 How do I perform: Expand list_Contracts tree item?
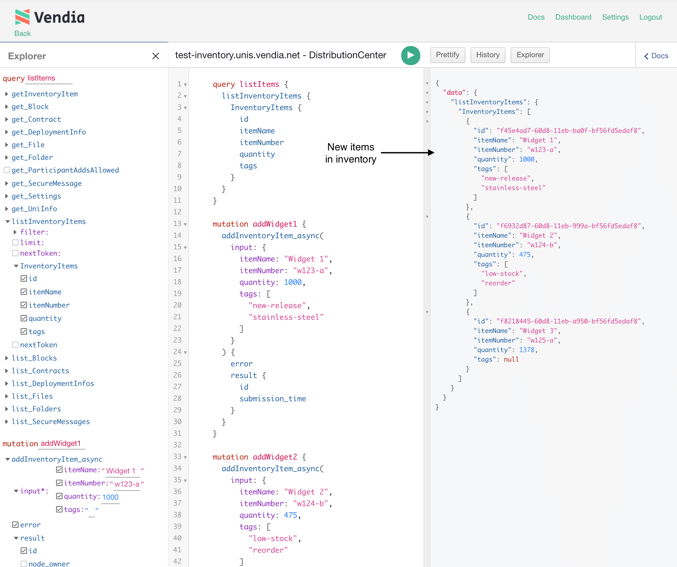coord(6,371)
